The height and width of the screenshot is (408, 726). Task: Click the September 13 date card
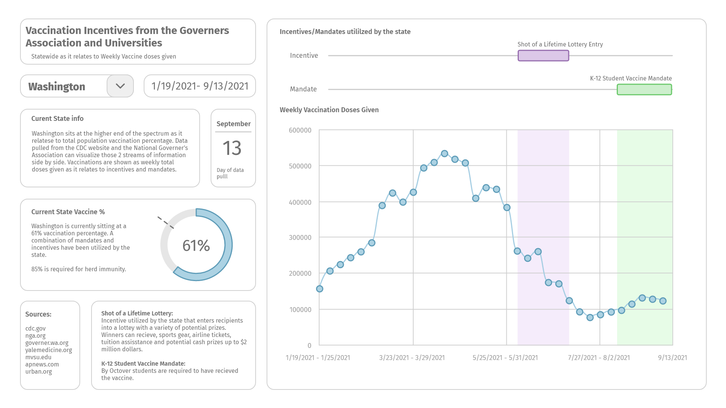coord(233,148)
